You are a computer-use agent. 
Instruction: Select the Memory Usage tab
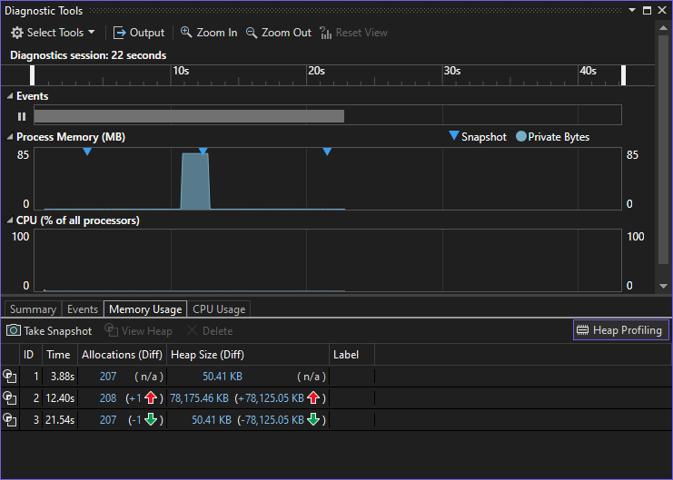pos(145,309)
